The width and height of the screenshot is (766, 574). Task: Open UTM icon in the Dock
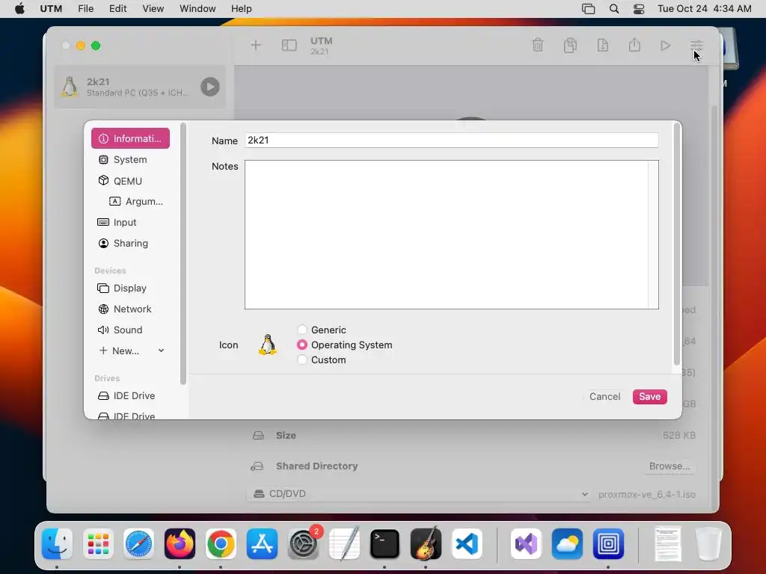point(608,544)
